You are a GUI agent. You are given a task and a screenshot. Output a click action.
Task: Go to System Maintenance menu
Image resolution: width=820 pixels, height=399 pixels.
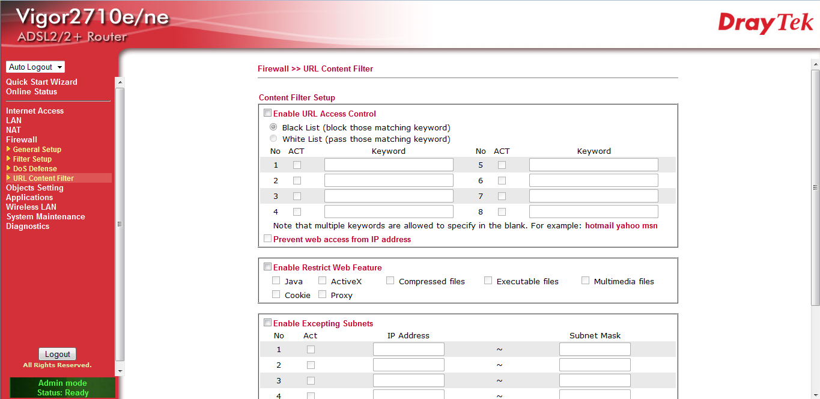(x=46, y=216)
